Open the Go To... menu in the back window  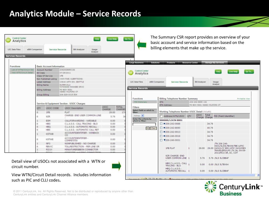[128, 39]
